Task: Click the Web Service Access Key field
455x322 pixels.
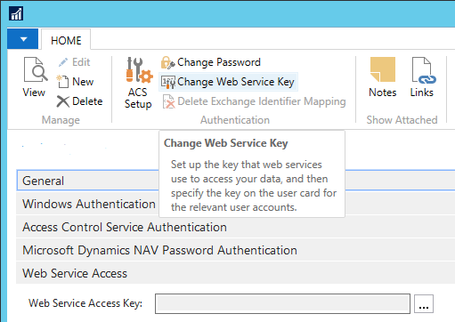Action: point(282,303)
